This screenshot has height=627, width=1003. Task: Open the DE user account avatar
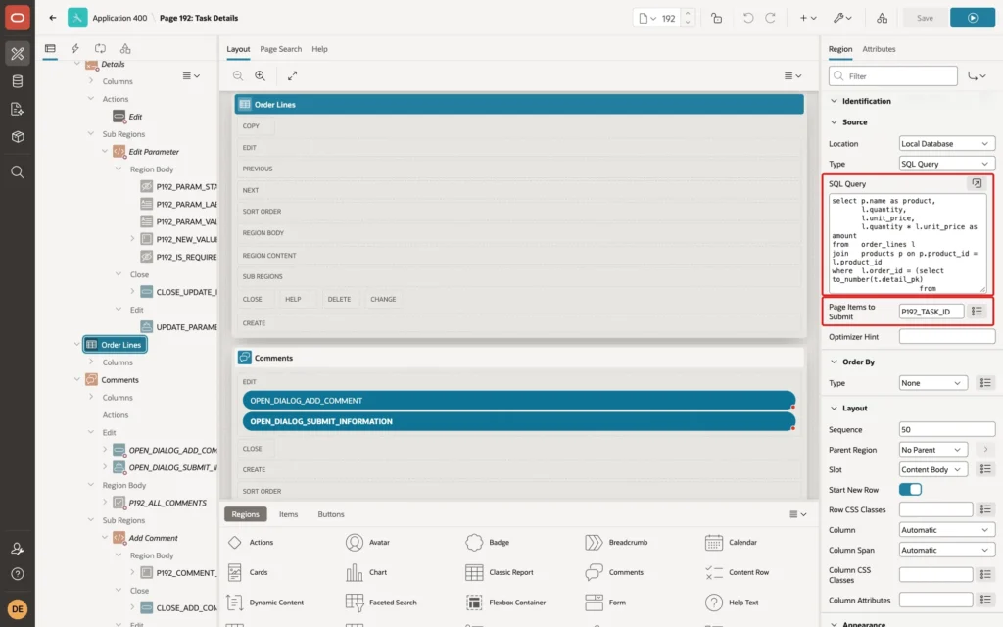18,609
